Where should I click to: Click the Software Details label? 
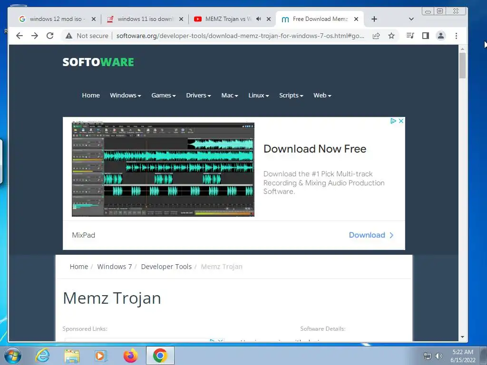(x=323, y=329)
